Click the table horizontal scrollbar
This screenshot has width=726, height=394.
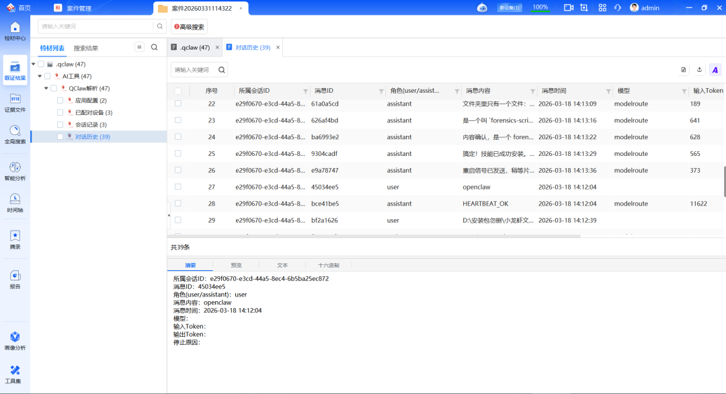[374, 236]
